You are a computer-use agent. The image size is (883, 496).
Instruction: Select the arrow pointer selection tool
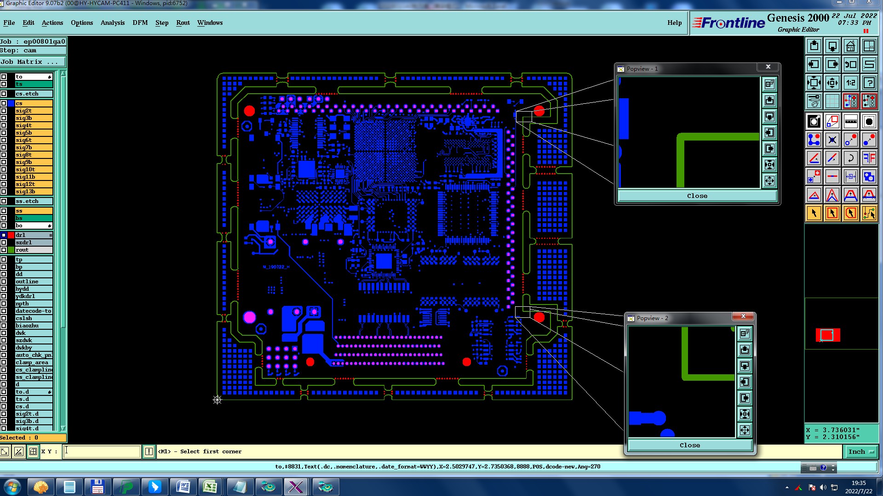pos(814,213)
